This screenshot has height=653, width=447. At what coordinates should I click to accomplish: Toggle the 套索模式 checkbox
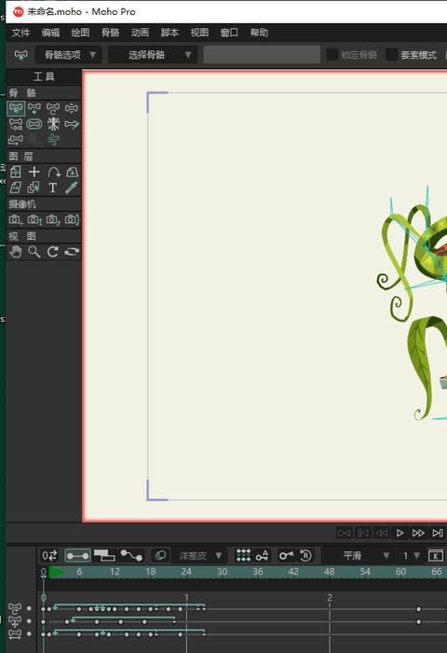tap(392, 54)
